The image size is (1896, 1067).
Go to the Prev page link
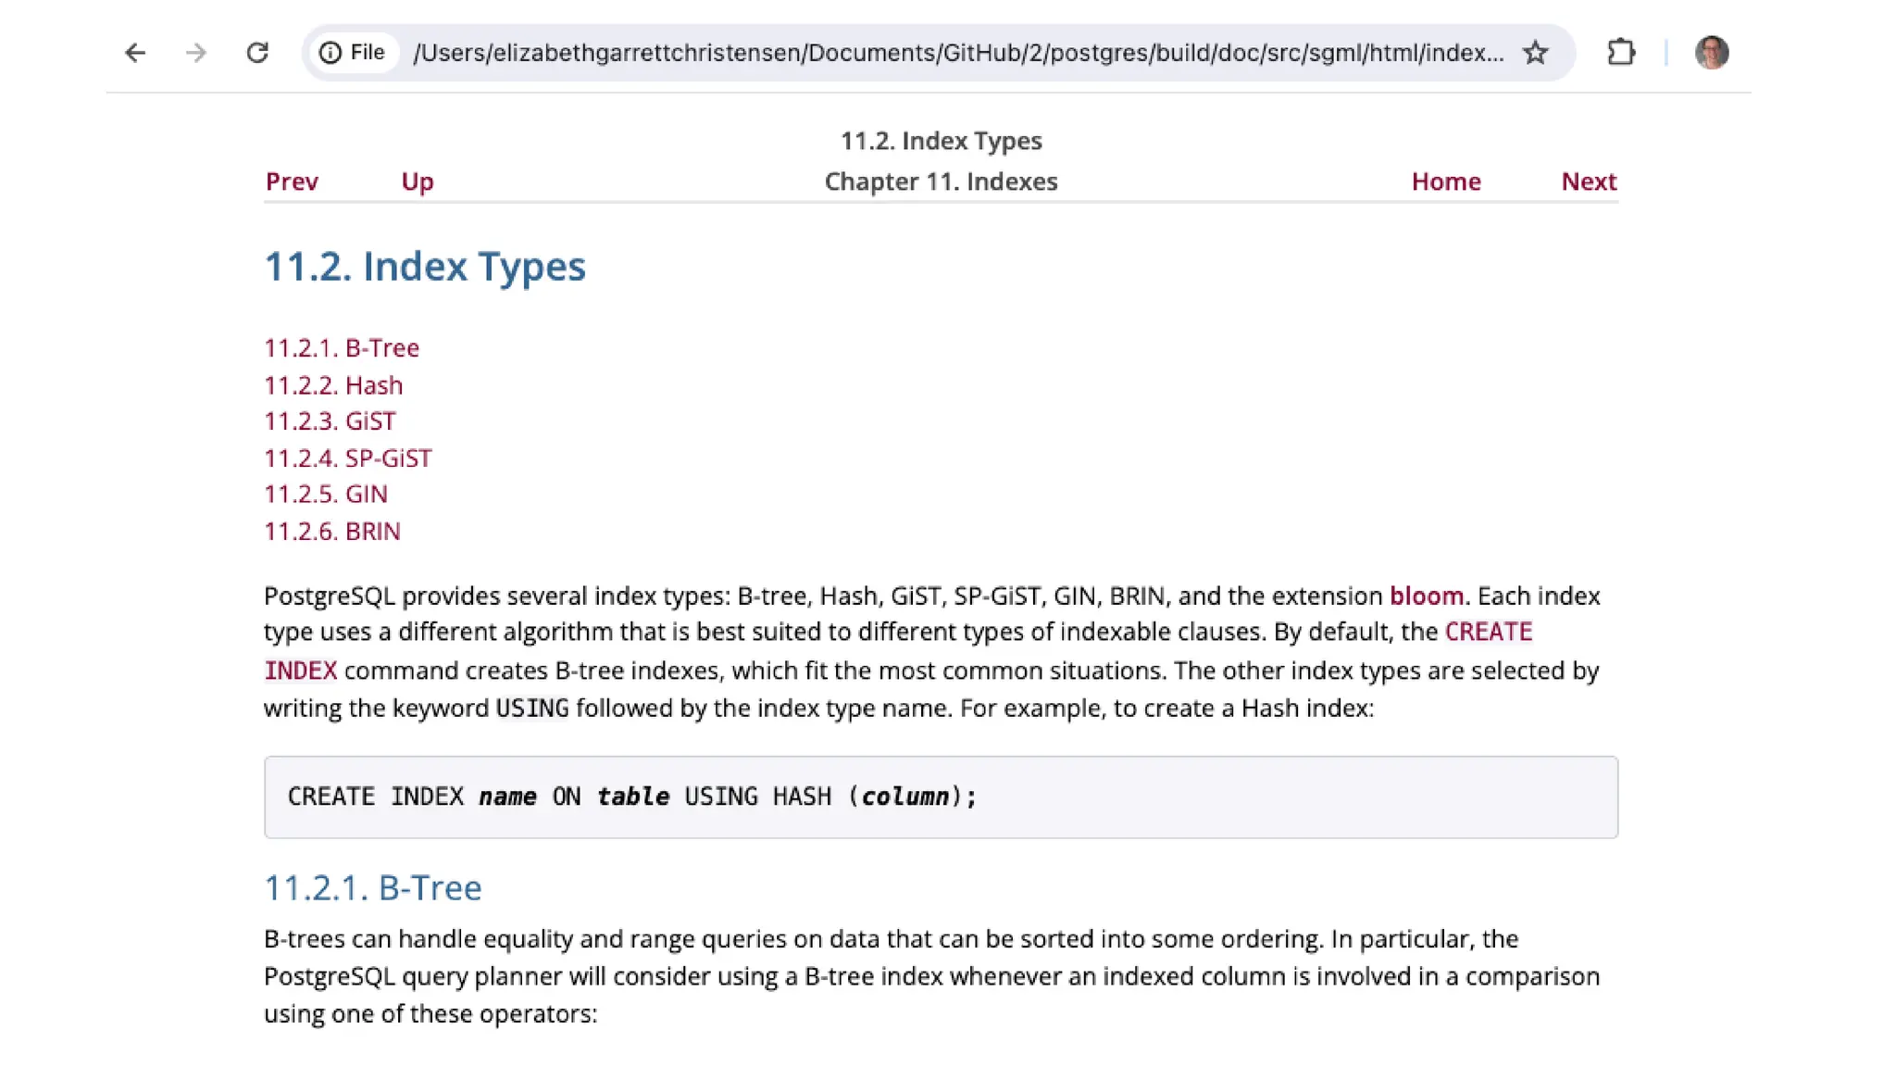click(292, 182)
